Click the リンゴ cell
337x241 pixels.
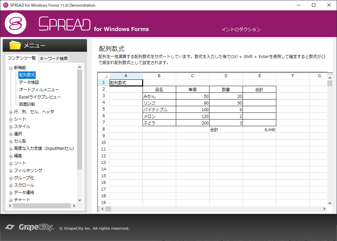coord(159,103)
